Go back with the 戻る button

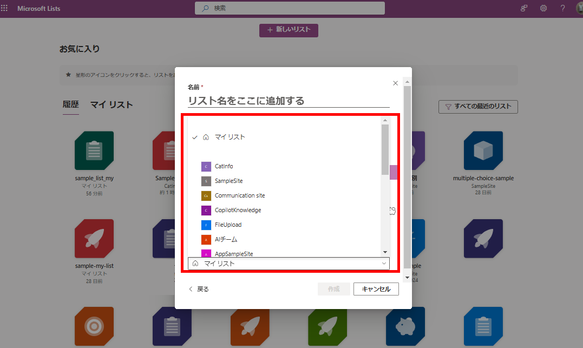click(199, 289)
